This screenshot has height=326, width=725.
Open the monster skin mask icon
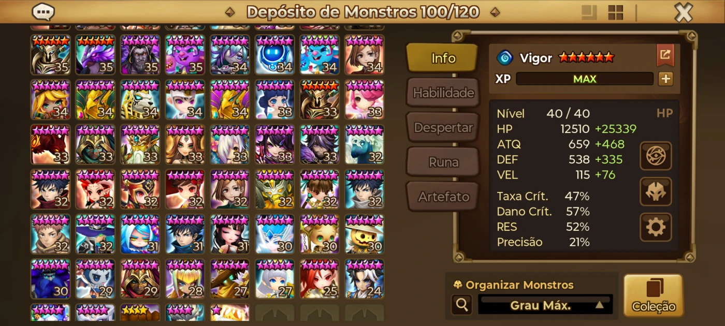[x=656, y=191]
